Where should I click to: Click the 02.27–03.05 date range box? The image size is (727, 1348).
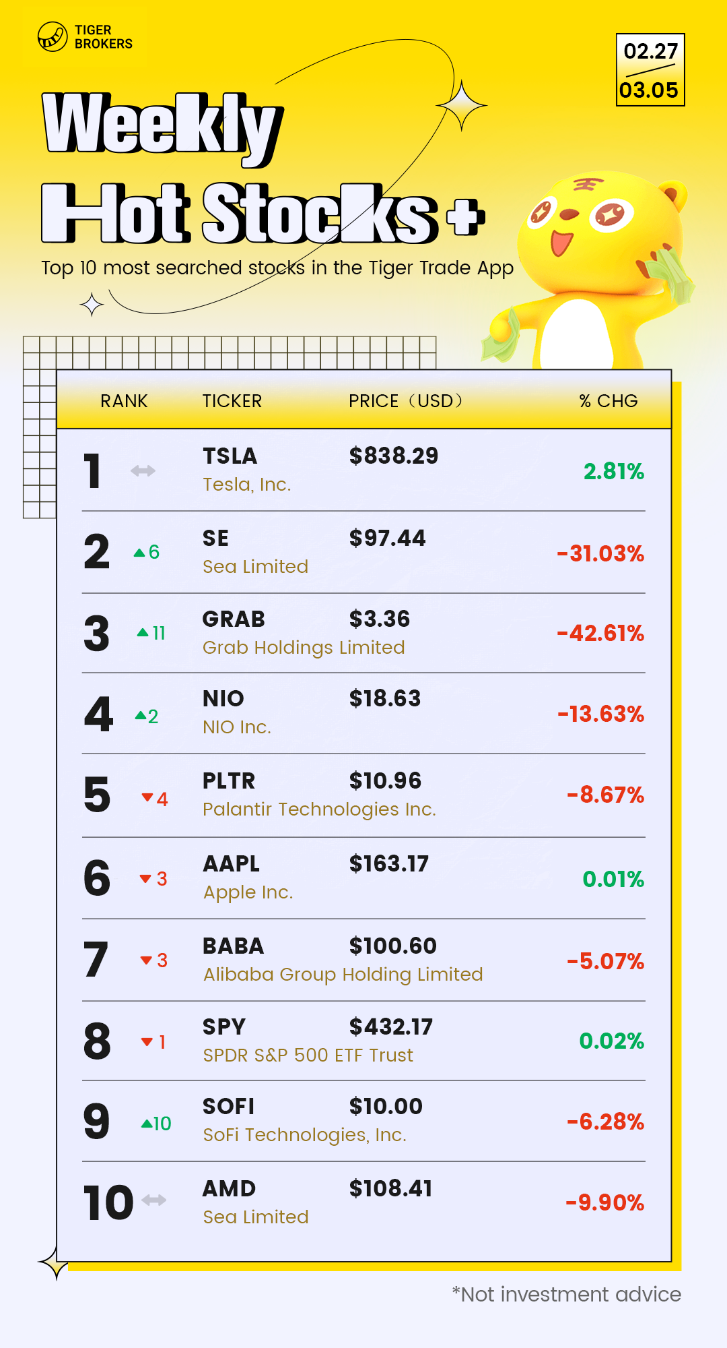(650, 70)
